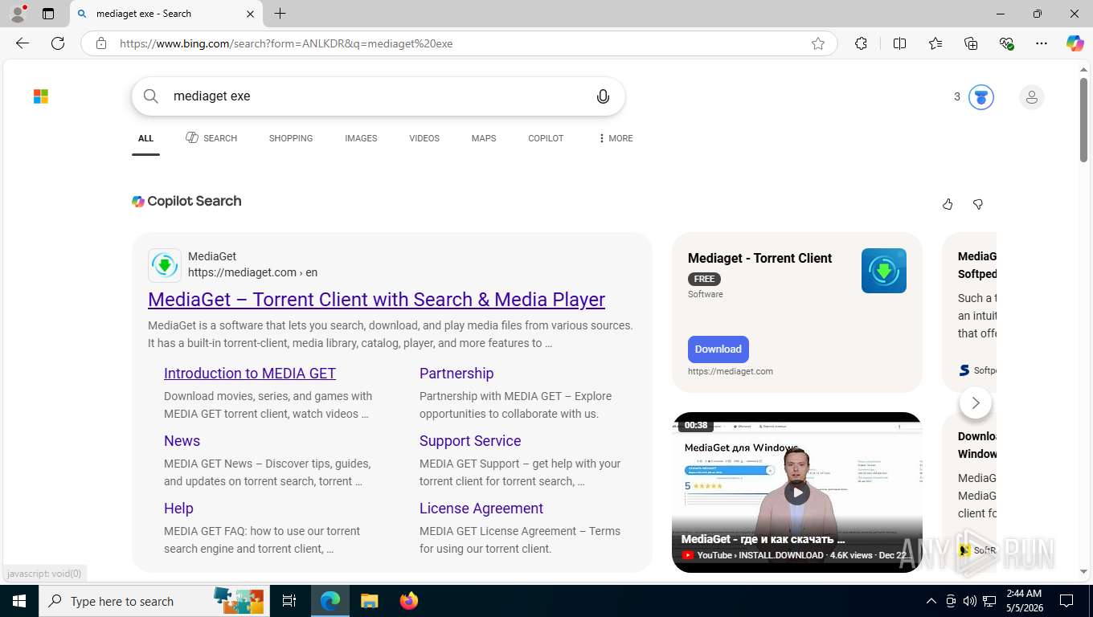The width and height of the screenshot is (1093, 617).
Task: Show hidden tray icons chevron
Action: [x=931, y=601]
